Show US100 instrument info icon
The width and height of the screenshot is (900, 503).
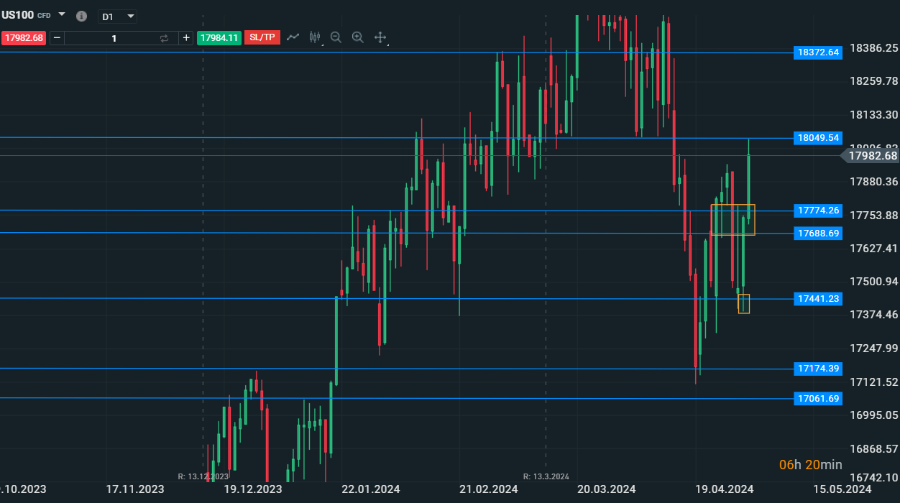81,16
